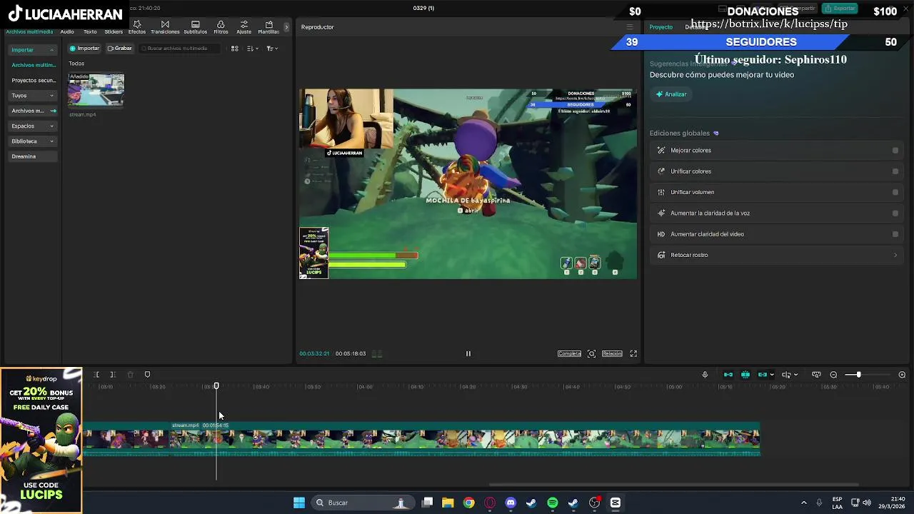Click the Importar button
Image resolution: width=914 pixels, height=514 pixels.
(x=84, y=49)
